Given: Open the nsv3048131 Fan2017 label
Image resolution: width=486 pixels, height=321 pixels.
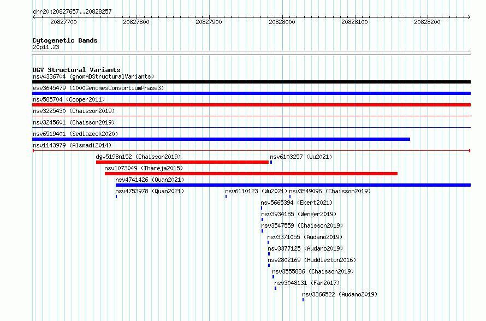Looking at the screenshot, I should [x=307, y=283].
